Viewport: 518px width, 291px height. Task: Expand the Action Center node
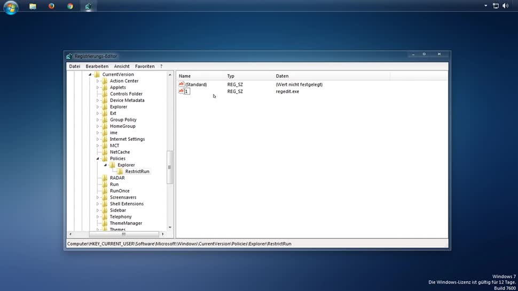coord(97,80)
